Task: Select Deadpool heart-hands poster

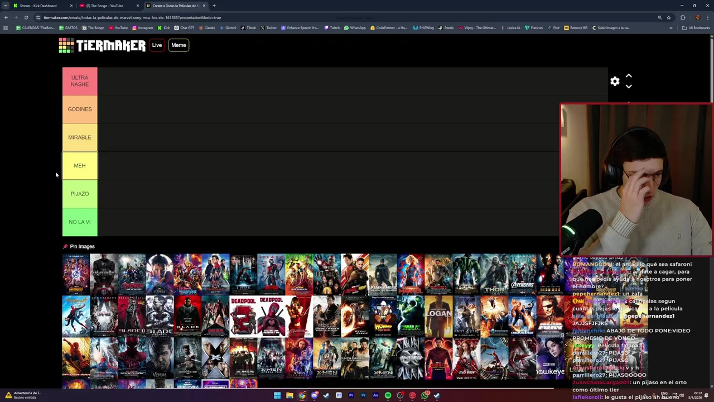Action: [x=271, y=316]
